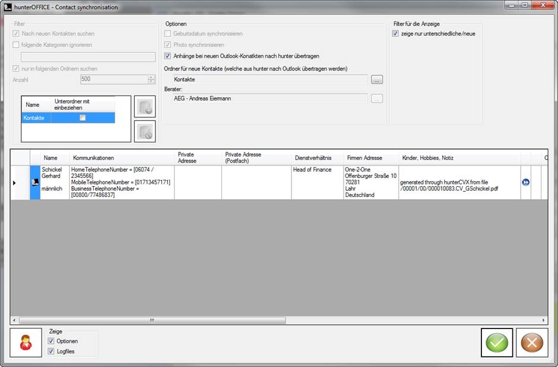
Task: Click the Dienstverhältnis column header
Action: pos(313,158)
